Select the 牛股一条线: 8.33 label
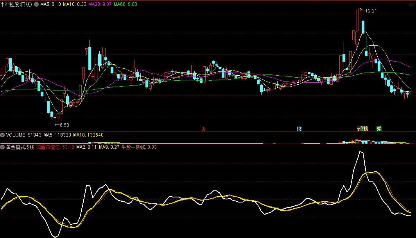Image resolution: width=416 pixels, height=238 pixels. pos(139,147)
